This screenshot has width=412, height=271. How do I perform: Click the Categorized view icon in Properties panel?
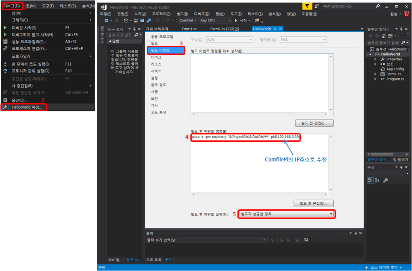coord(371,180)
